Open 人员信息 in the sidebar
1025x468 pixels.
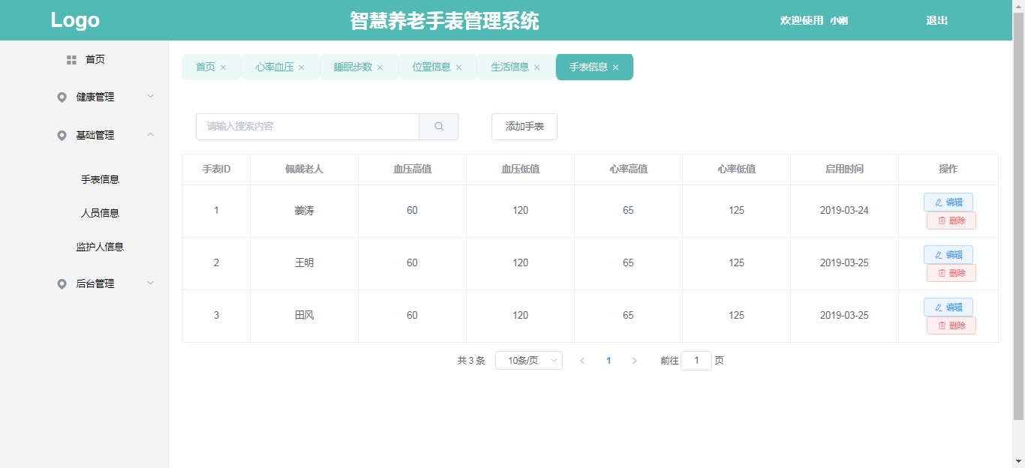pos(100,213)
